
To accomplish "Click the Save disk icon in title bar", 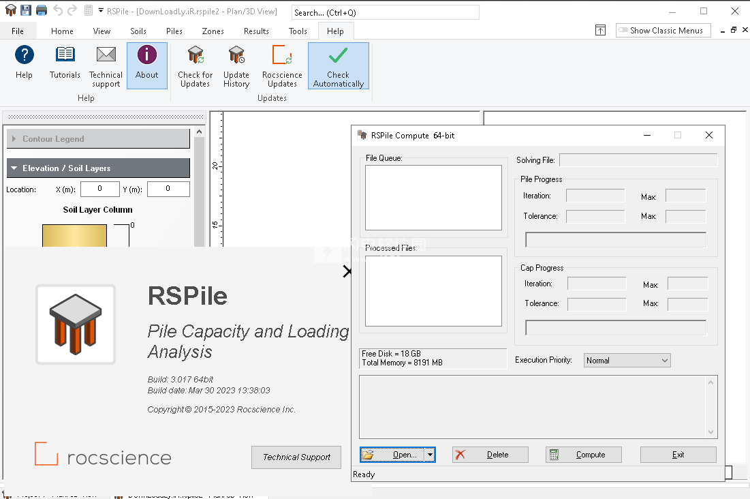I will click(26, 10).
